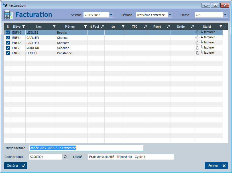Open the Nom column filter funnel
The image size is (232, 173).
[x=54, y=27]
